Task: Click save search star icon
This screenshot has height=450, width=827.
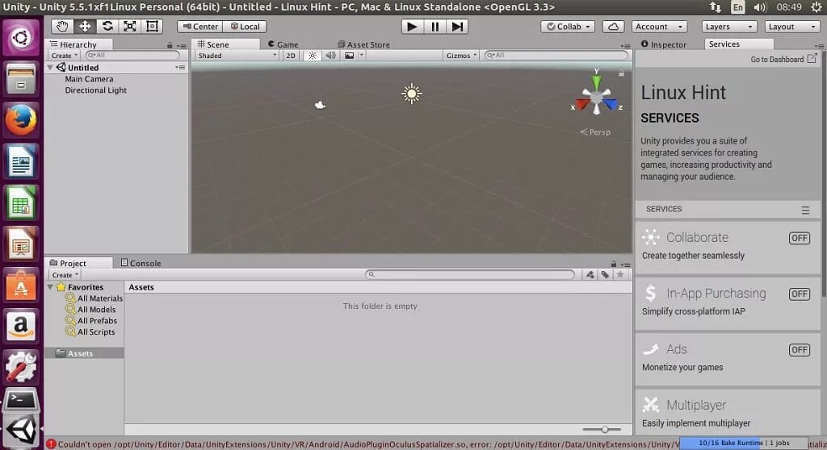Action: (620, 274)
